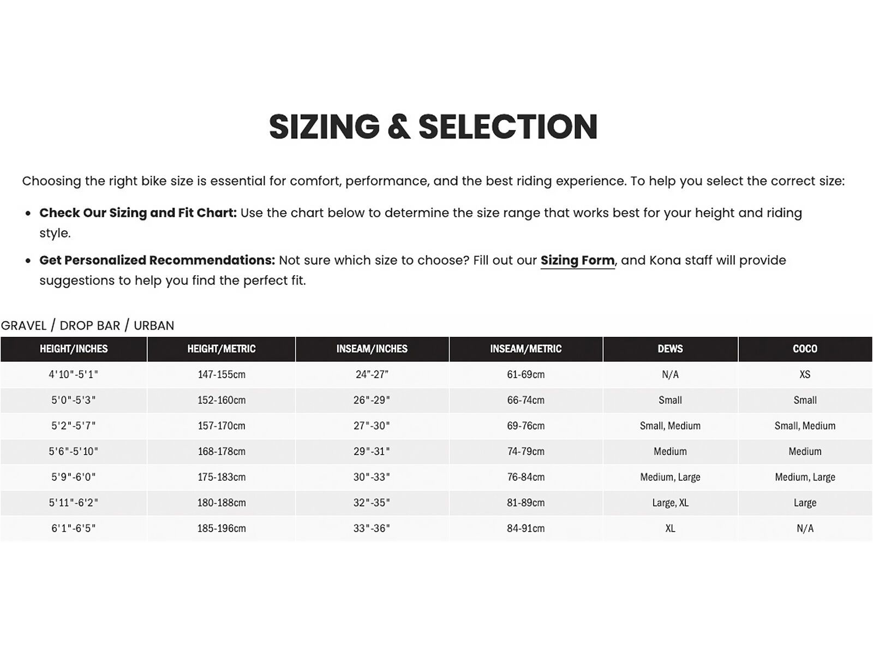Click the SIZING & SELECTION heading
Screen dimensions: 873x655
pyautogui.click(x=433, y=127)
